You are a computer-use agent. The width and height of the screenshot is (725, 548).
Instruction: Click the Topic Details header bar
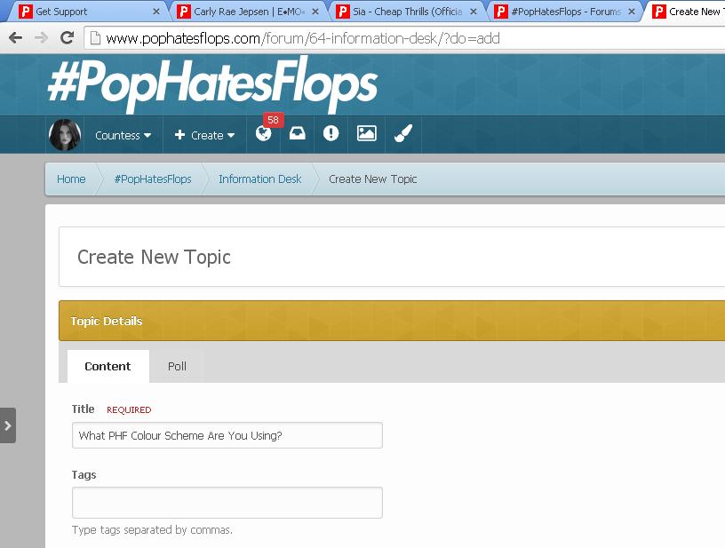[x=392, y=321]
